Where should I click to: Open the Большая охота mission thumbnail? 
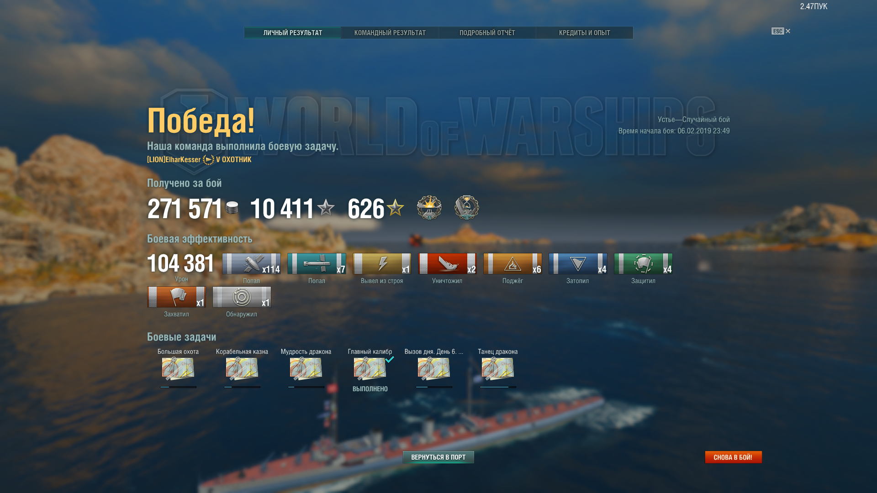[178, 369]
